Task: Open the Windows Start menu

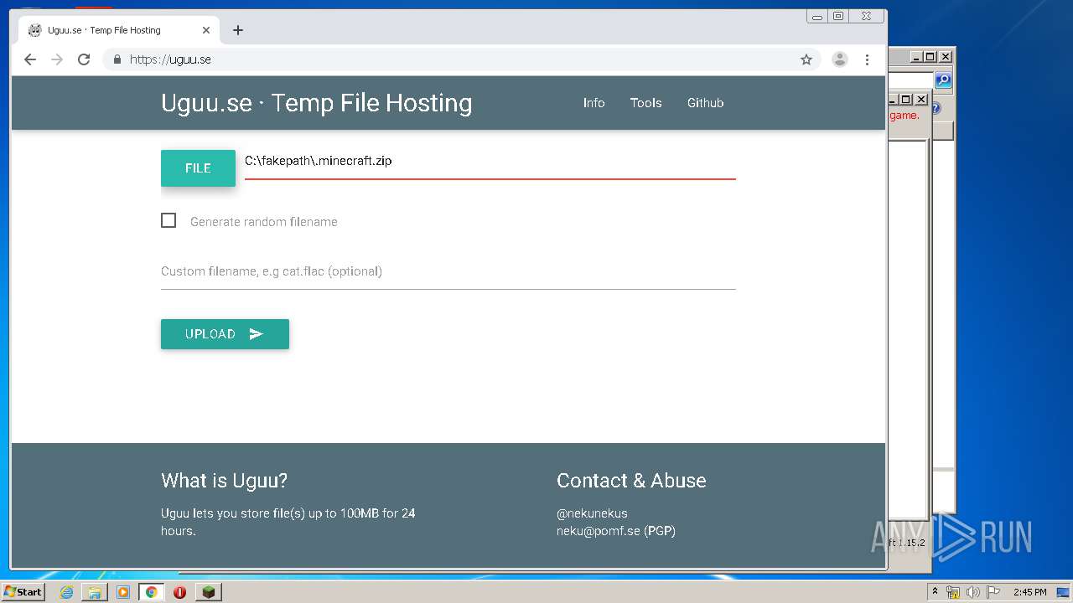Action: click(23, 592)
